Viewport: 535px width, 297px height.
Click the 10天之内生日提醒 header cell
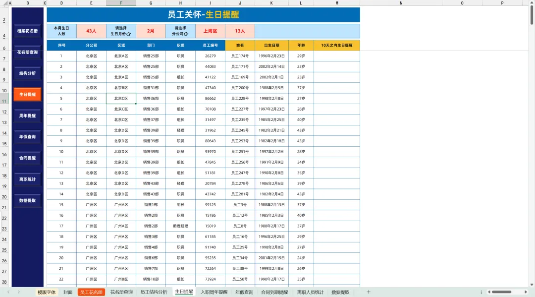point(337,45)
